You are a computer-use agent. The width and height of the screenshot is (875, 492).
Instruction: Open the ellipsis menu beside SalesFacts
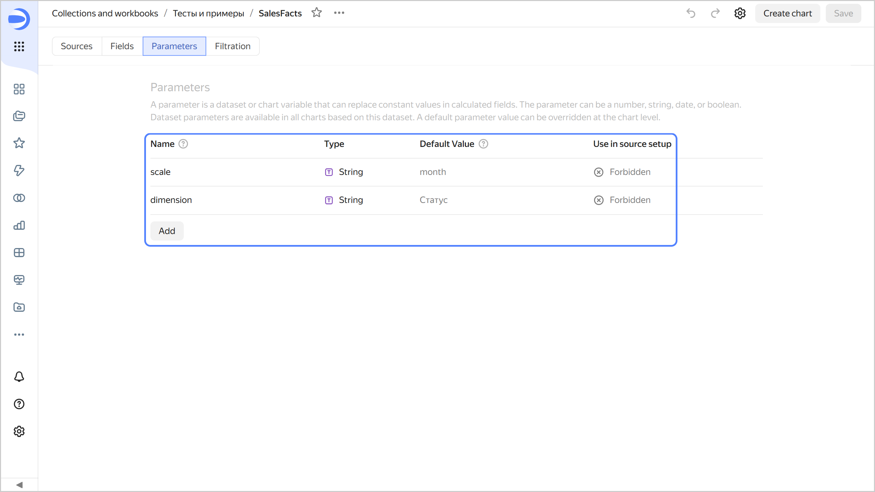click(339, 13)
